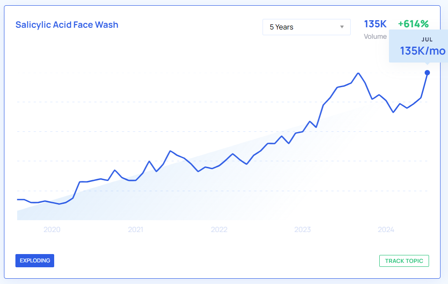Click the green +614% growth figure
This screenshot has width=448, height=284.
tap(413, 24)
